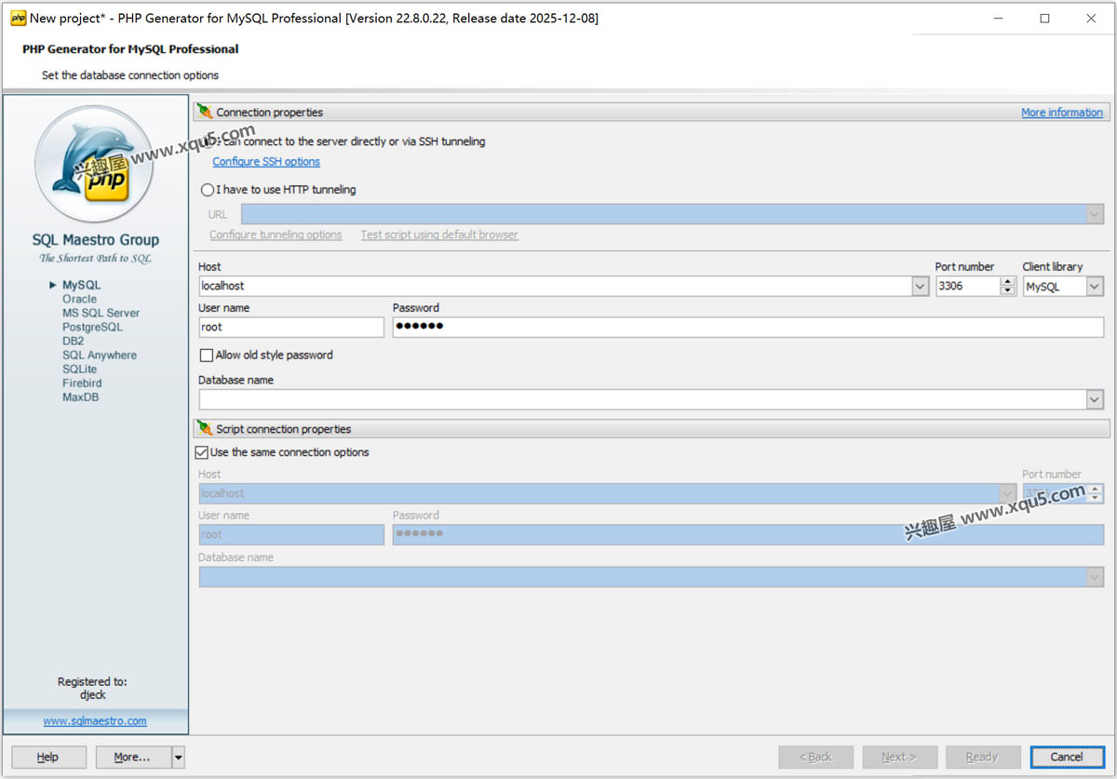Click the Script connection properties section icon
Image resolution: width=1117 pixels, height=779 pixels.
206,429
